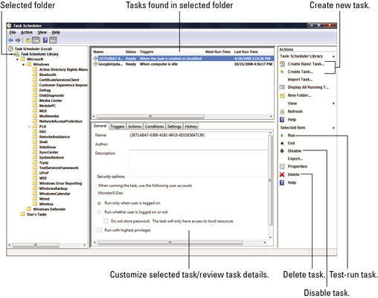The image size is (378, 298).
Task: Click the Help icon below Refresh
Action: [x=282, y=120]
